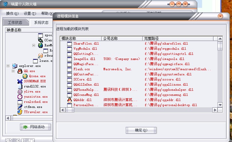232x142 pixels.
Task: Click the rundll32.exe file icon
Action: click(20, 86)
